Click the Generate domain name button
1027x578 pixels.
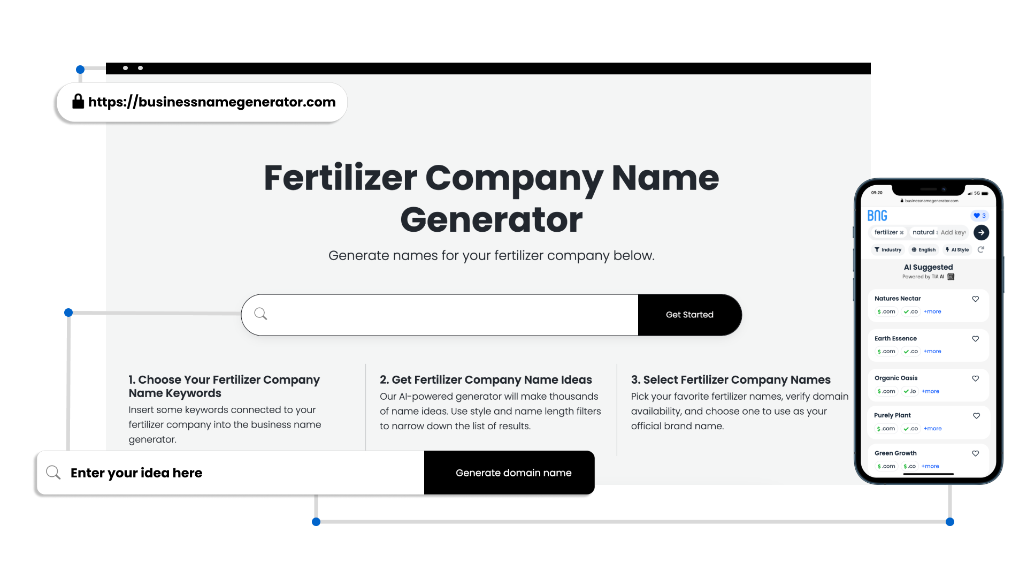pos(513,473)
